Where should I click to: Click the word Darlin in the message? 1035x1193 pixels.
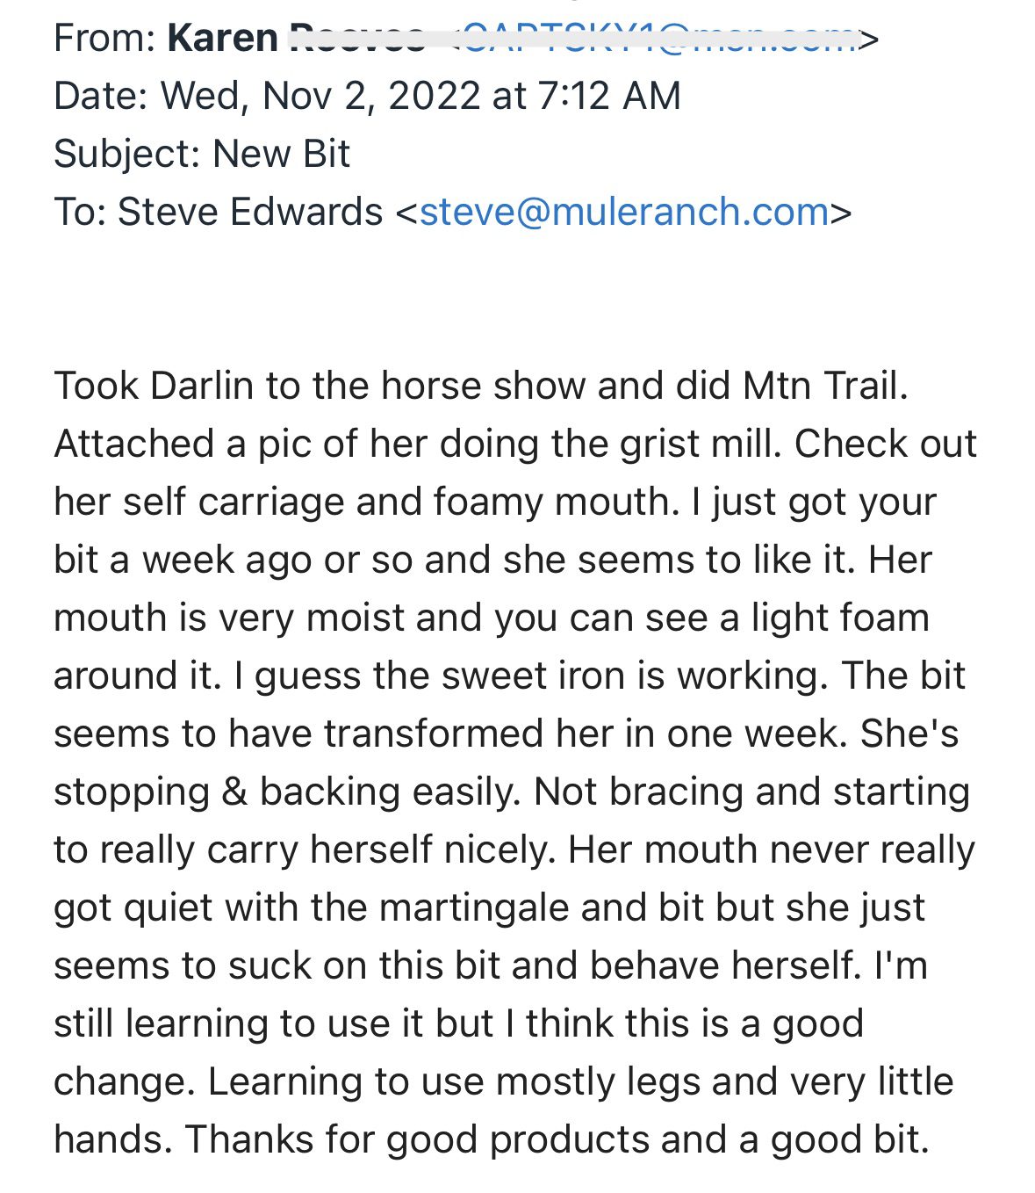click(x=202, y=386)
